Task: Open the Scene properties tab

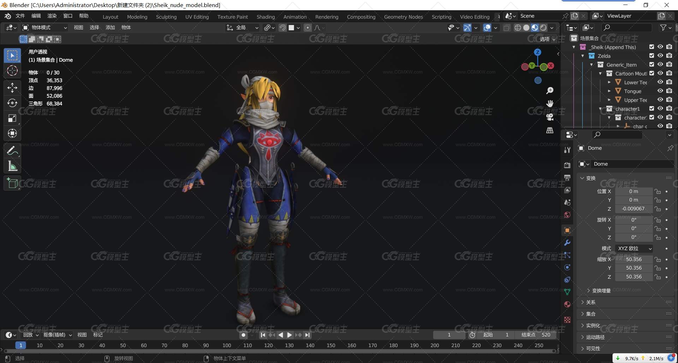Action: 567,202
